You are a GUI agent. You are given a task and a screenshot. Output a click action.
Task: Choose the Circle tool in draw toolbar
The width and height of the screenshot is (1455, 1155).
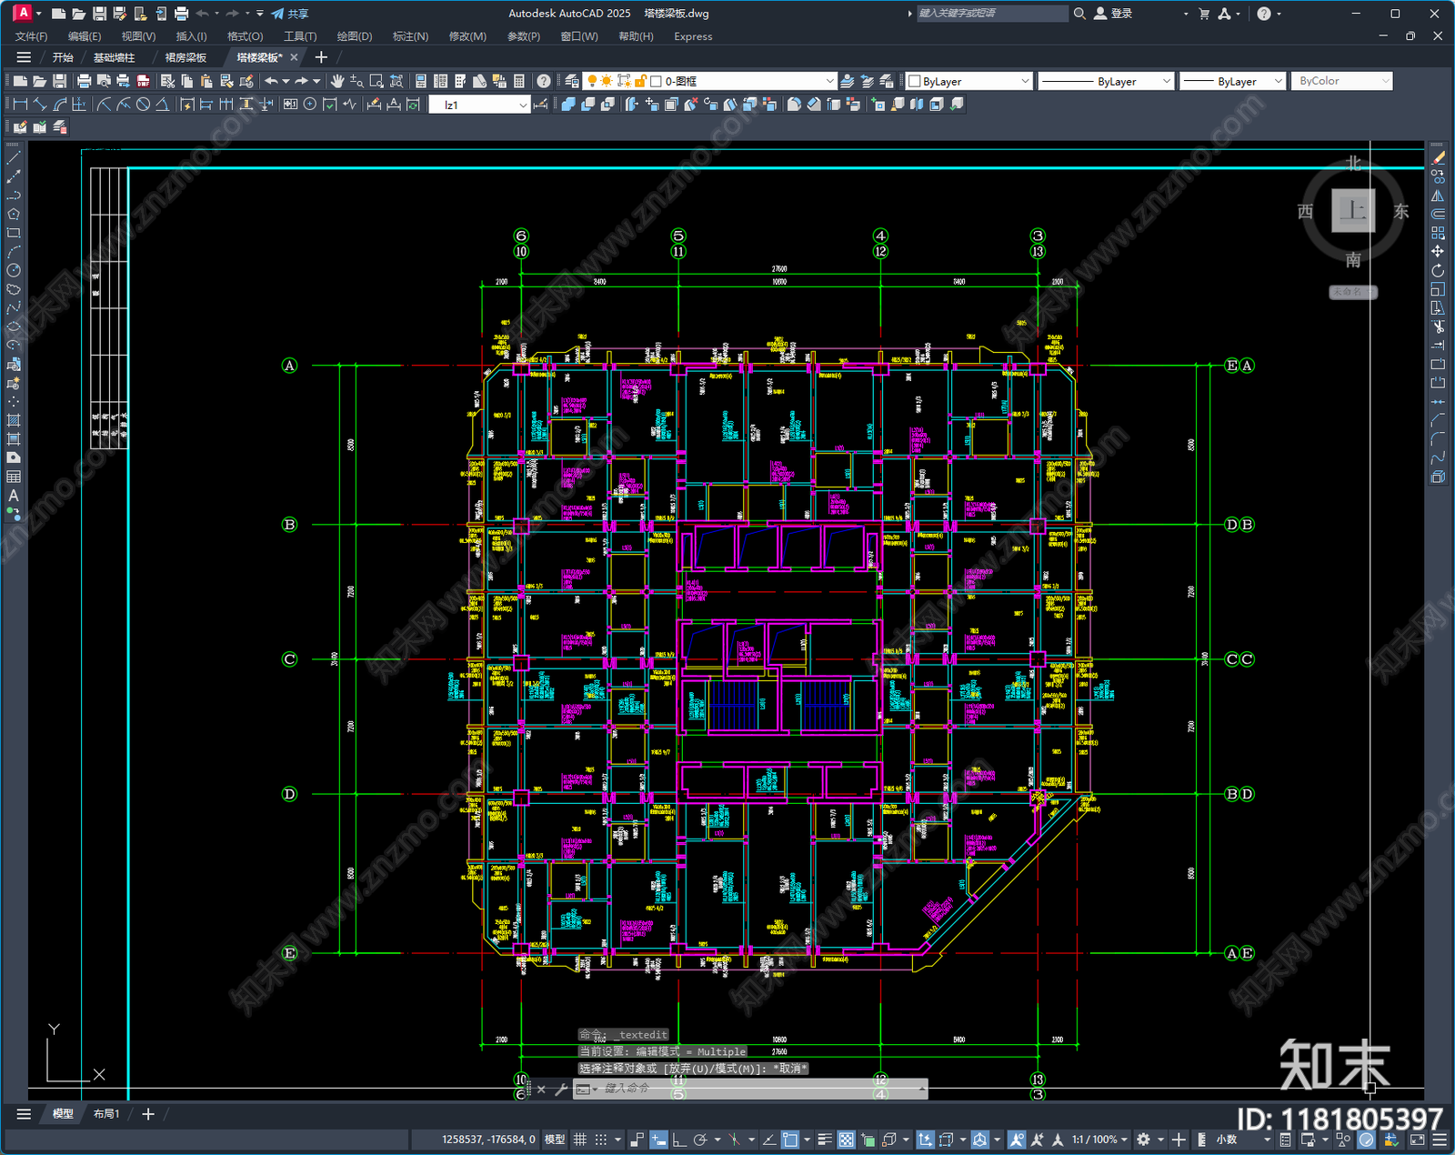[x=14, y=270]
